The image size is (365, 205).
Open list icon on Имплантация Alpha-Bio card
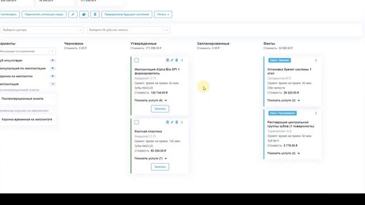pos(167,60)
